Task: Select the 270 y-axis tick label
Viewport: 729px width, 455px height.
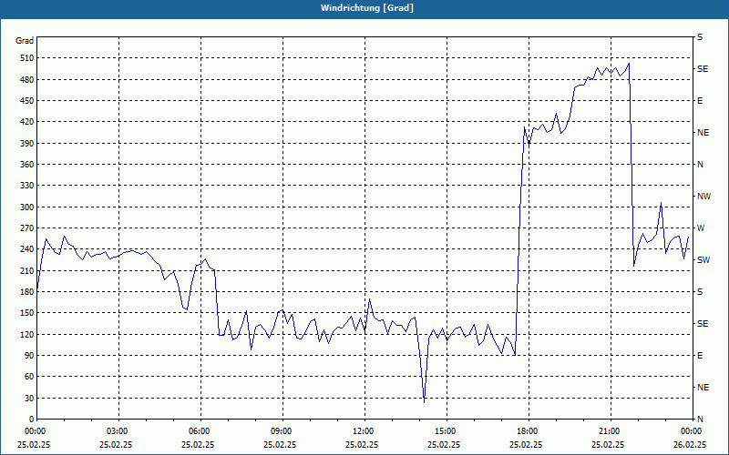Action: tap(28, 228)
